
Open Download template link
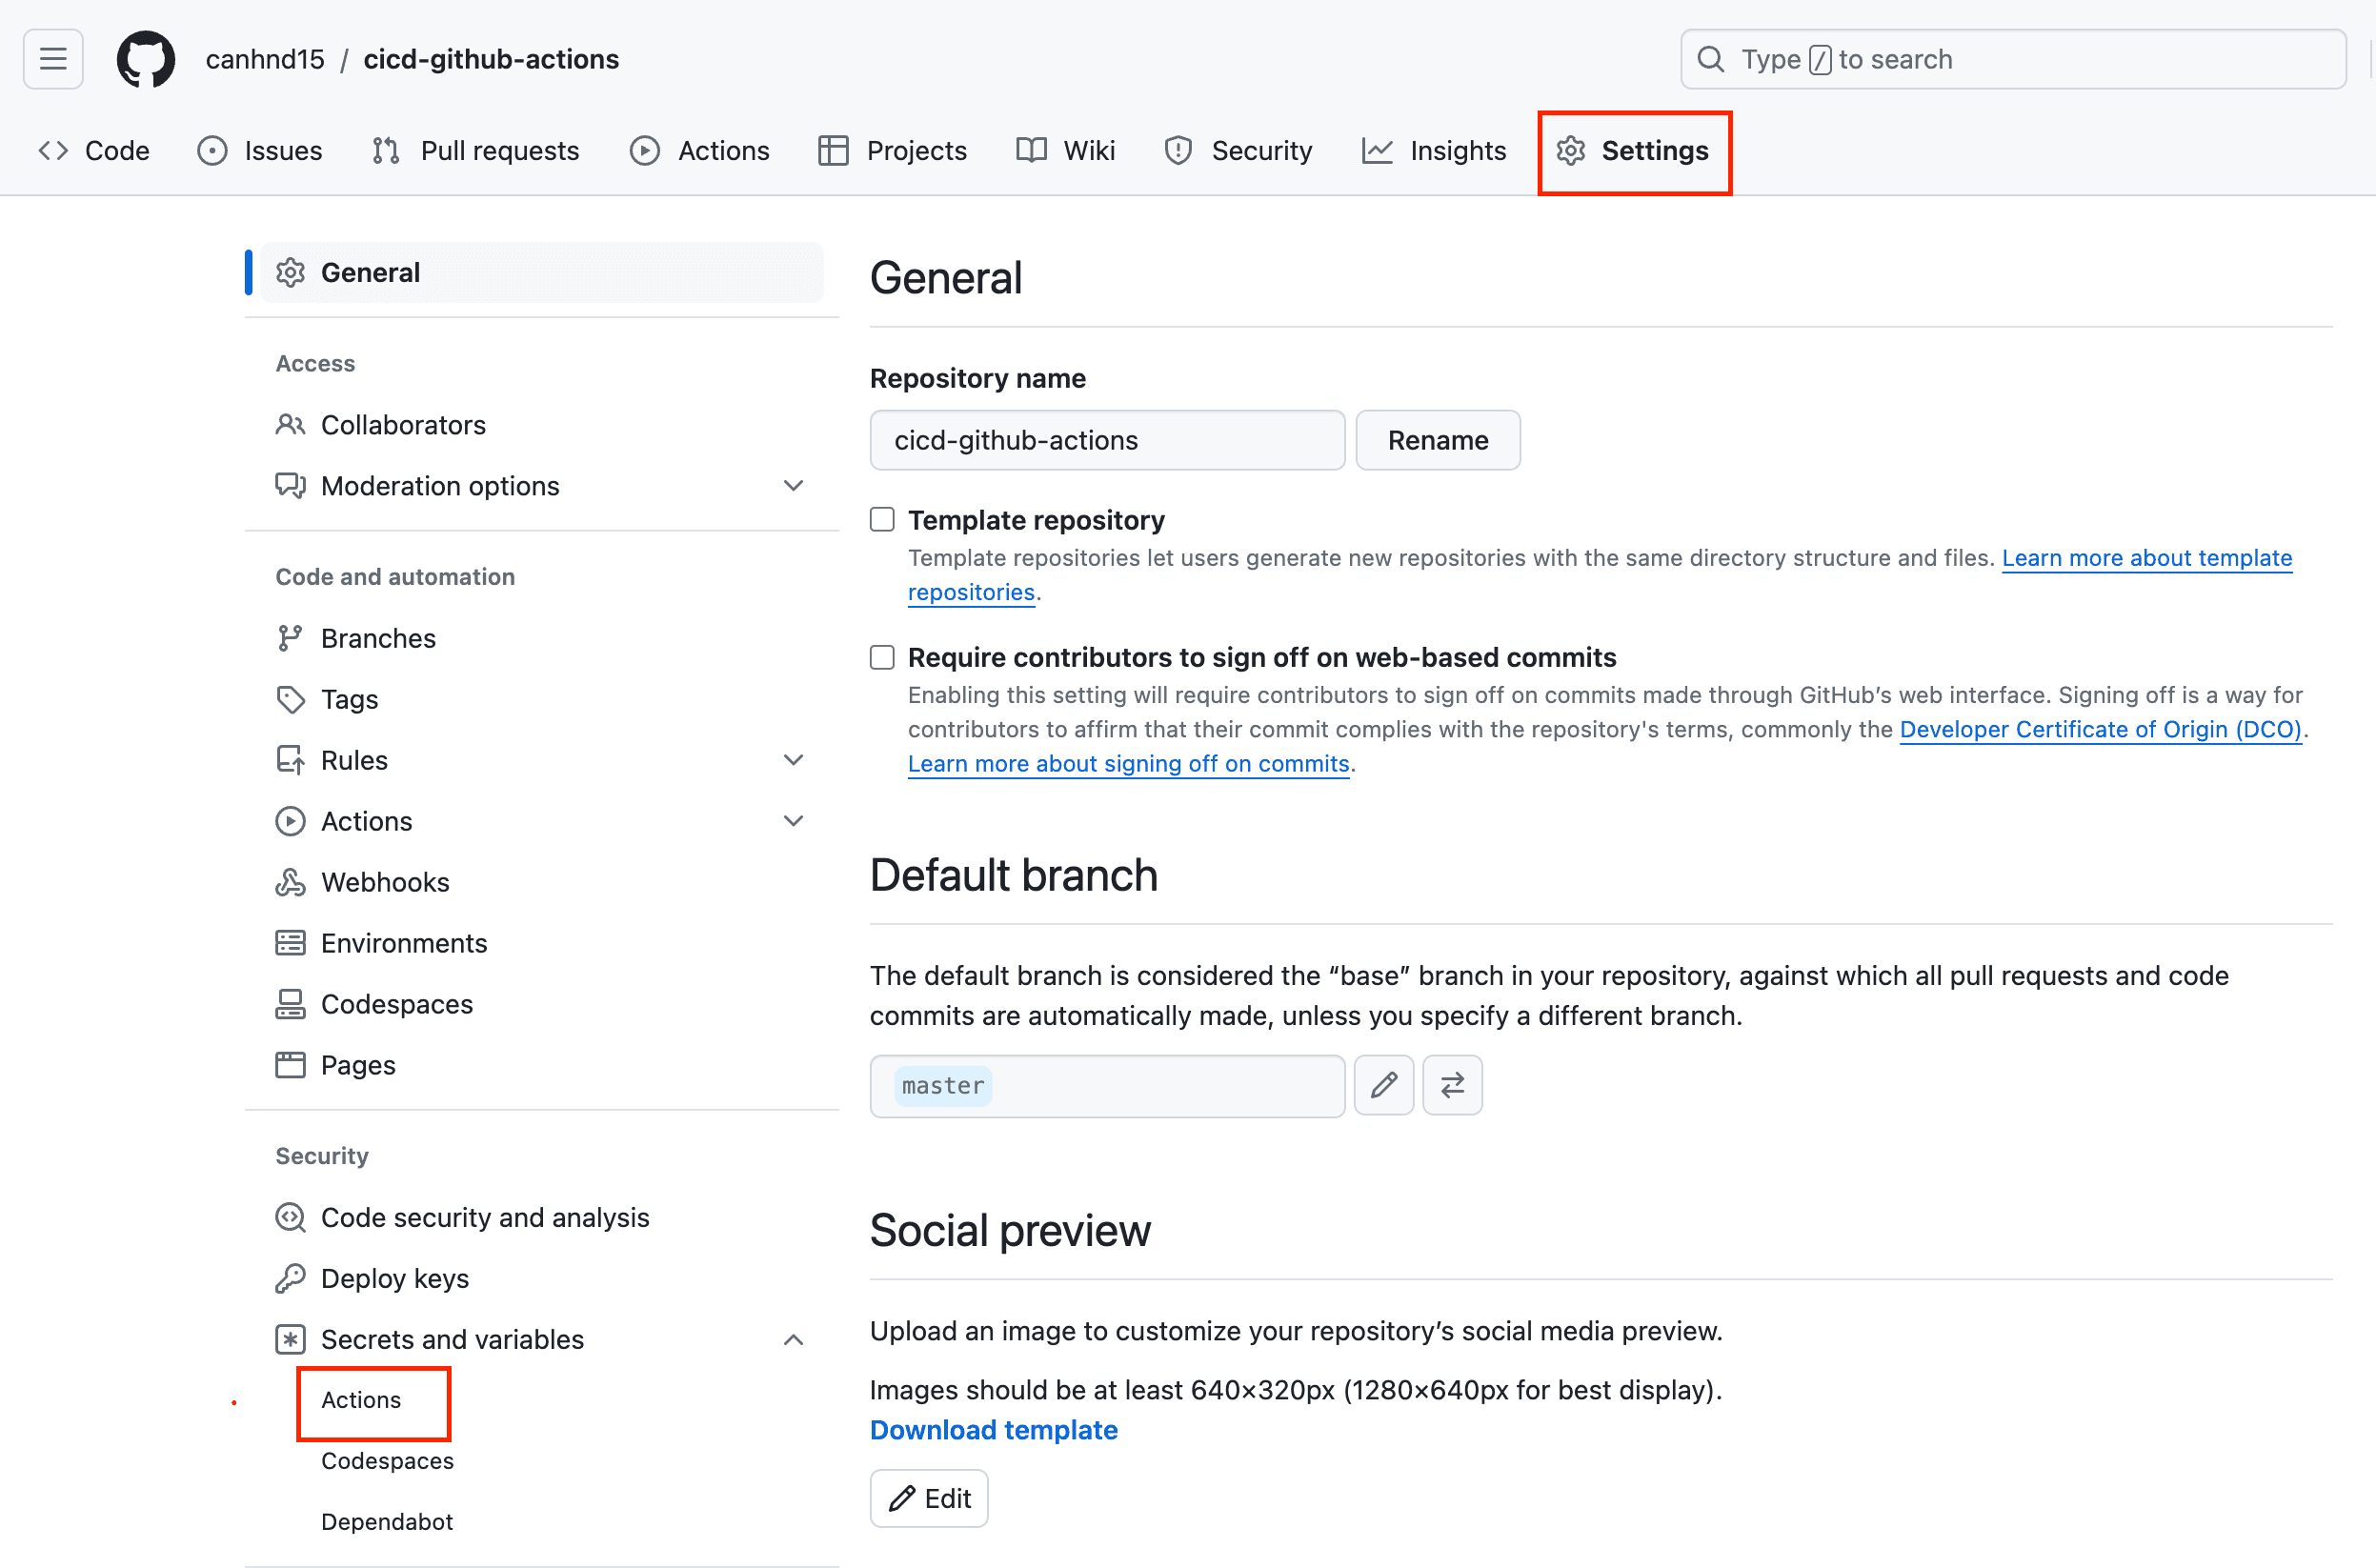point(994,1430)
